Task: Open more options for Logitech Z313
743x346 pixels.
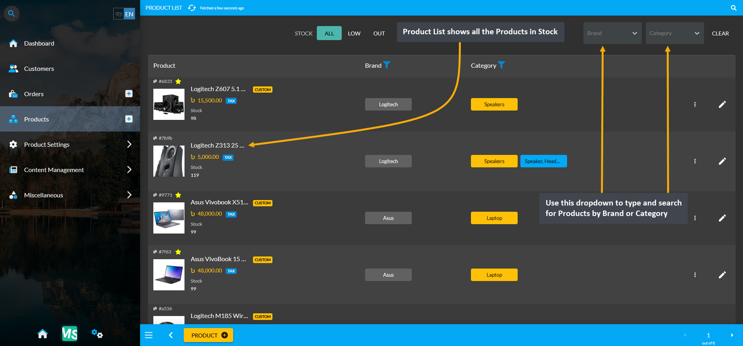Action: [x=695, y=161]
